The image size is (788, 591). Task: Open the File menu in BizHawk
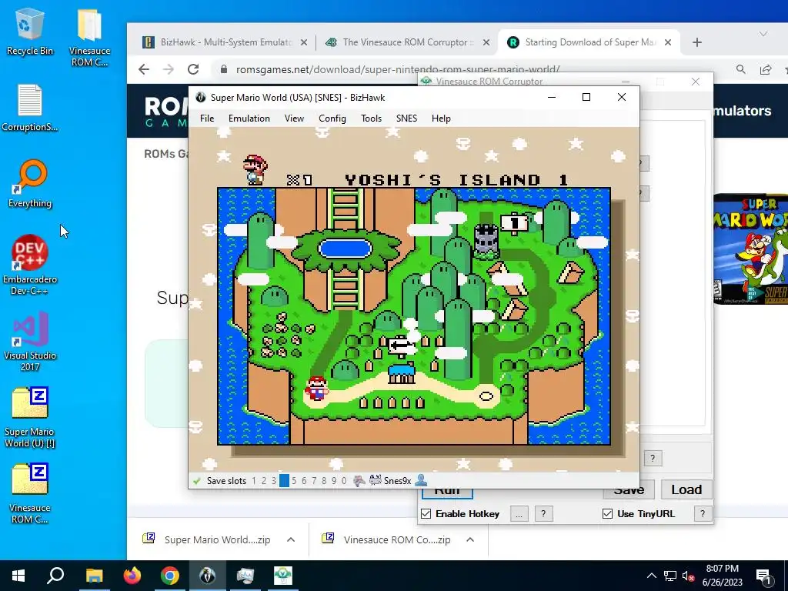[x=206, y=118]
